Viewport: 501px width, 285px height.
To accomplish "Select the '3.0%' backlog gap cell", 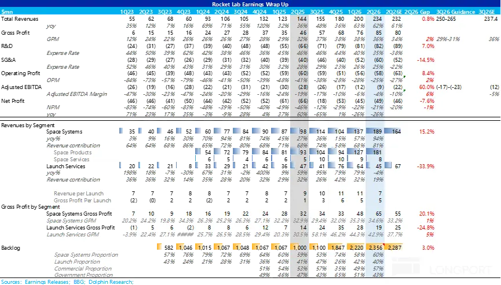I will (428, 248).
